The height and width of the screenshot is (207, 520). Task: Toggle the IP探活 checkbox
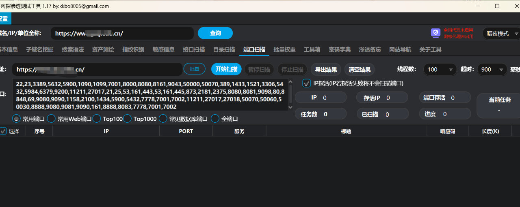click(307, 83)
